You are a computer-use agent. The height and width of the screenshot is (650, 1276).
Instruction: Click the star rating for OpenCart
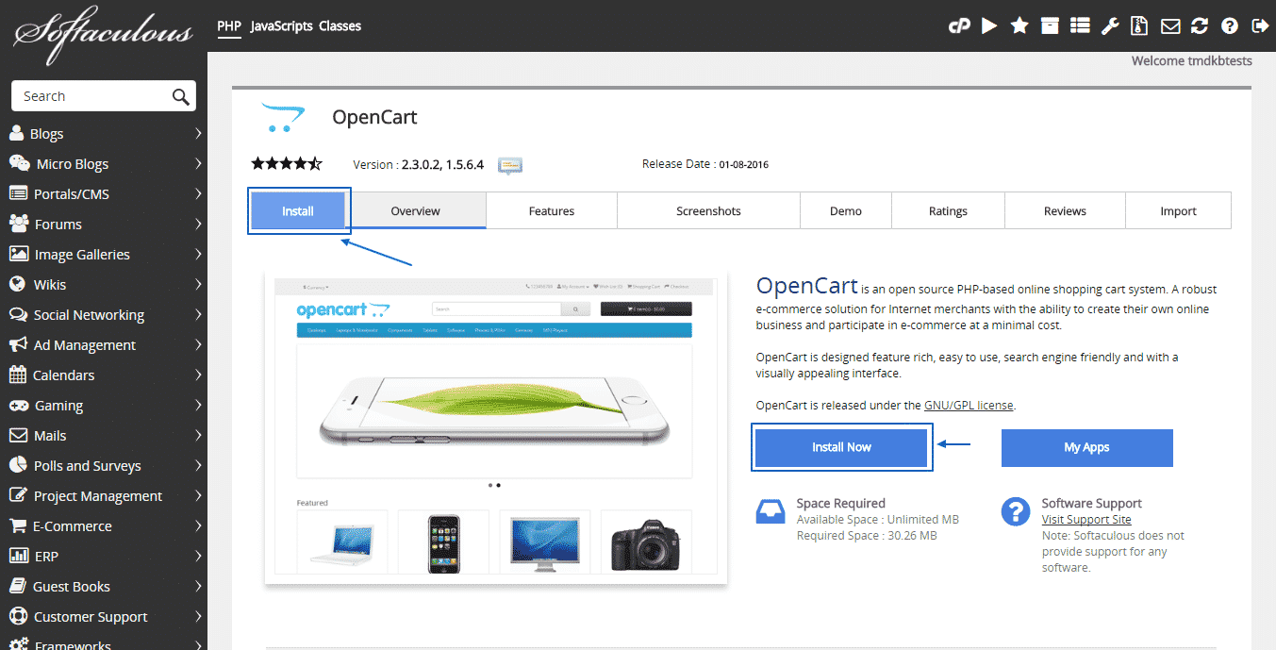(x=287, y=164)
